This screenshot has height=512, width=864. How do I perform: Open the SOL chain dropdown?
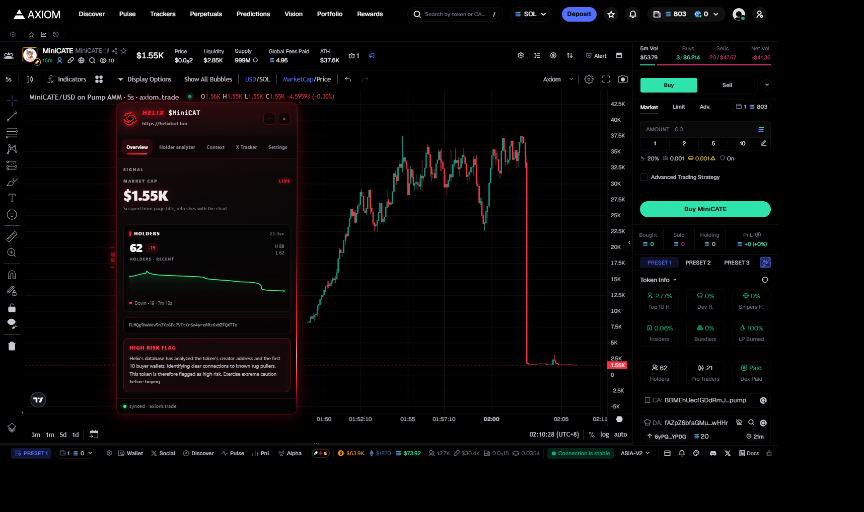point(530,14)
